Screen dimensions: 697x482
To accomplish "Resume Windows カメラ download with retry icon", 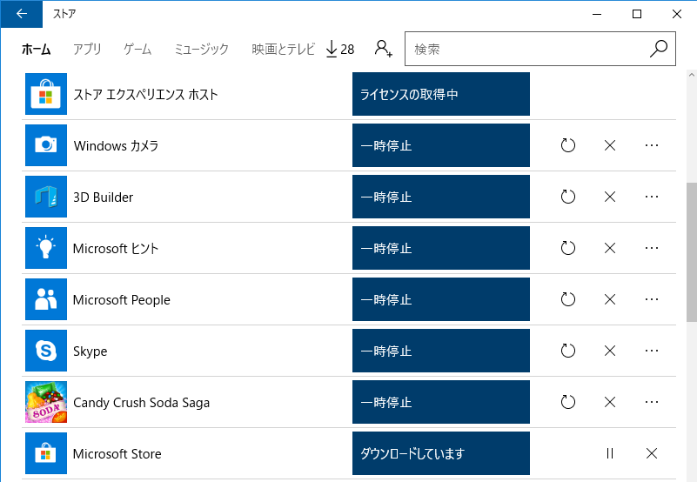I will 568,145.
